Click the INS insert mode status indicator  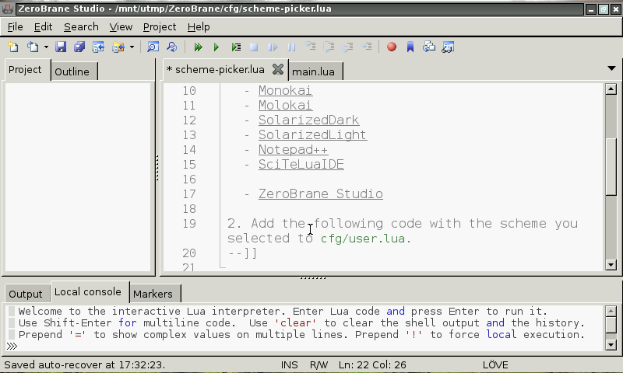coord(289,364)
